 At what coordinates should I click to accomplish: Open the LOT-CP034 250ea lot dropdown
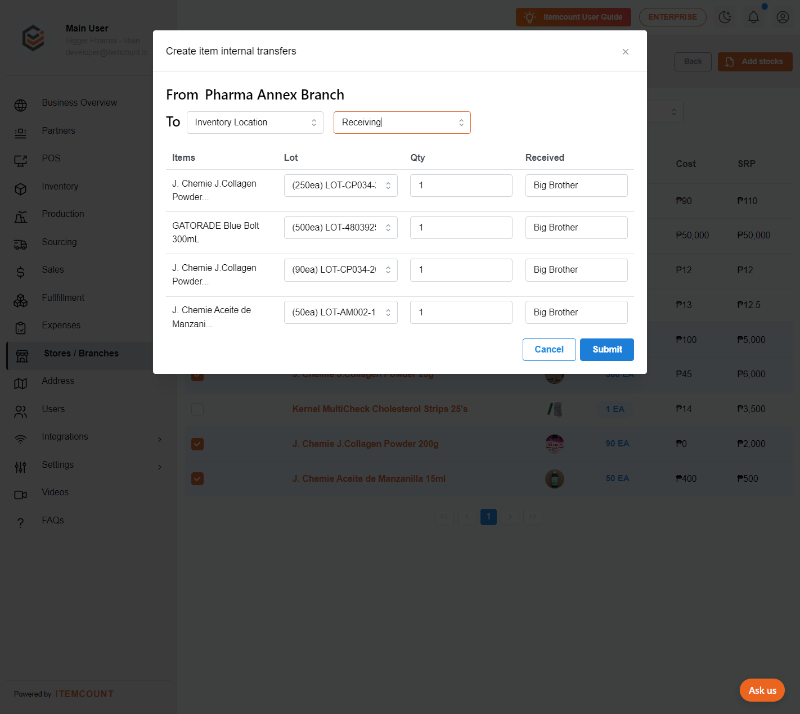341,186
